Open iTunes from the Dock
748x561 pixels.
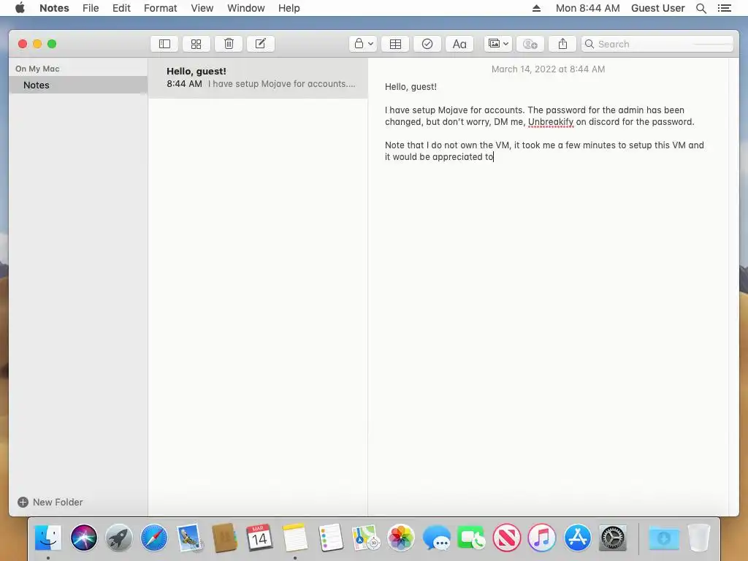(542, 538)
